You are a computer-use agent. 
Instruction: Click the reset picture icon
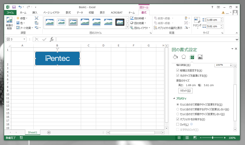pyautogui.click(x=36, y=28)
